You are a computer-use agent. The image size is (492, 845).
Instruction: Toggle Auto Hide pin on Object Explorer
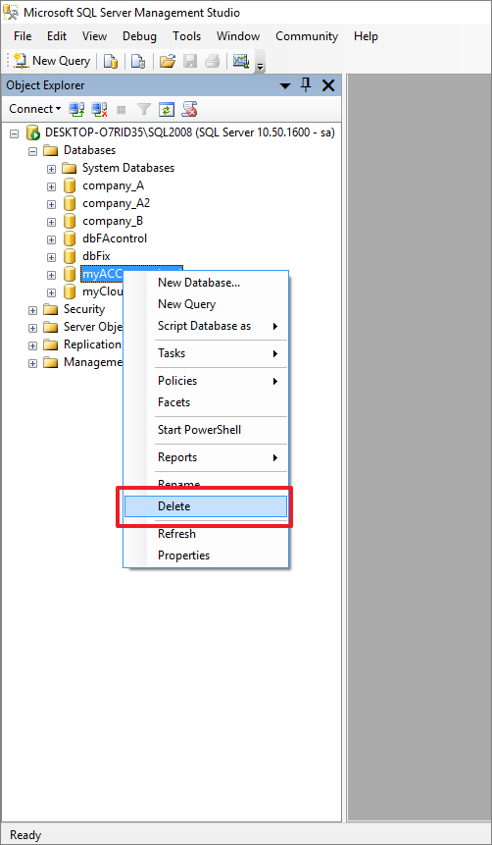[x=306, y=85]
